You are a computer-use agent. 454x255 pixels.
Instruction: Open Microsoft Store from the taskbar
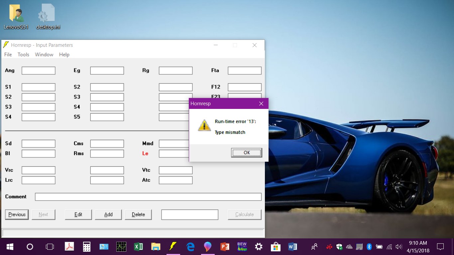tap(276, 247)
